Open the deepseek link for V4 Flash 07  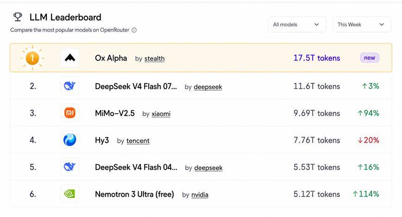(208, 87)
